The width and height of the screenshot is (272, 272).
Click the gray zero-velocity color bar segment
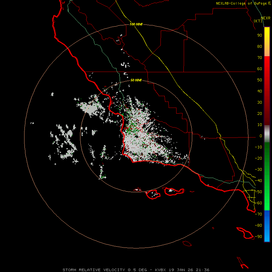pyautogui.click(x=267, y=134)
